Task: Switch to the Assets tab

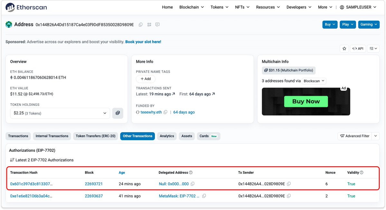Action: 187,136
